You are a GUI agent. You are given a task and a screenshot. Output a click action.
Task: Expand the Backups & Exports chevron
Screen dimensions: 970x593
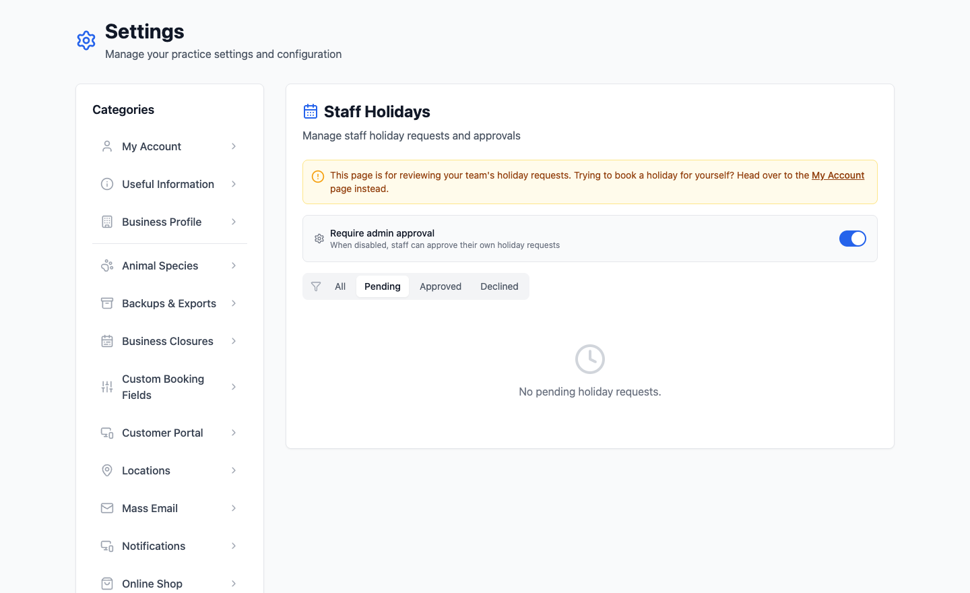234,303
